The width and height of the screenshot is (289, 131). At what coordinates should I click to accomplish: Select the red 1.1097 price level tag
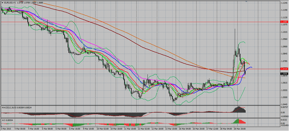point(284,21)
